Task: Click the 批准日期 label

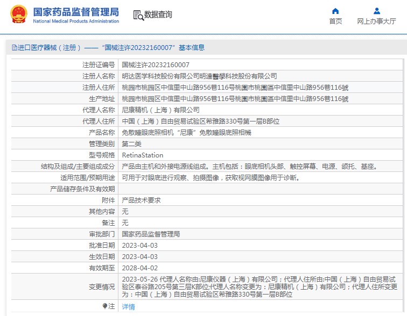Action: click(x=102, y=246)
